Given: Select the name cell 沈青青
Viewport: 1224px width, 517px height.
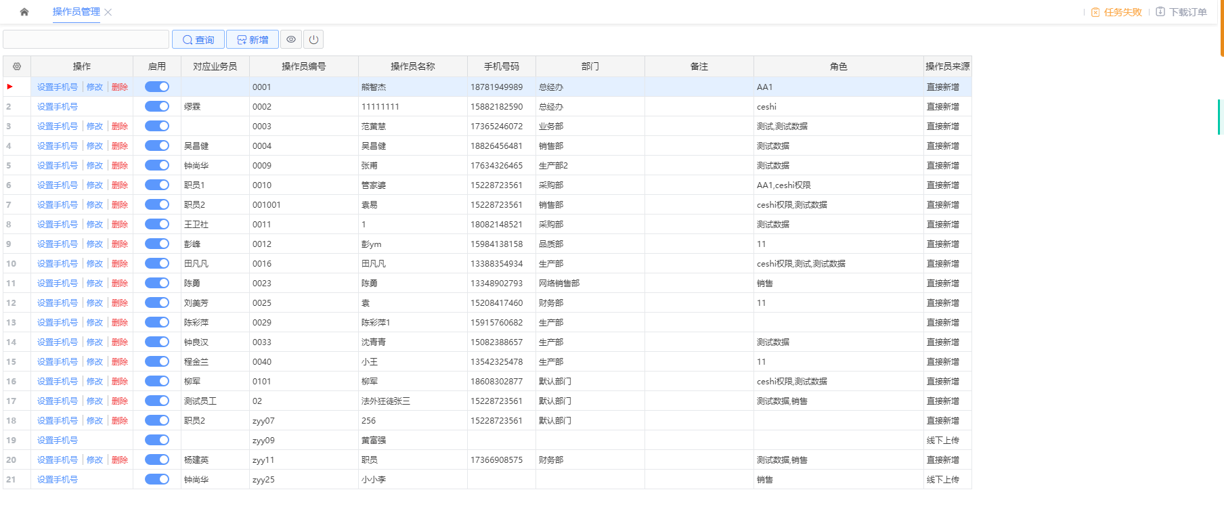Looking at the screenshot, I should [x=413, y=342].
